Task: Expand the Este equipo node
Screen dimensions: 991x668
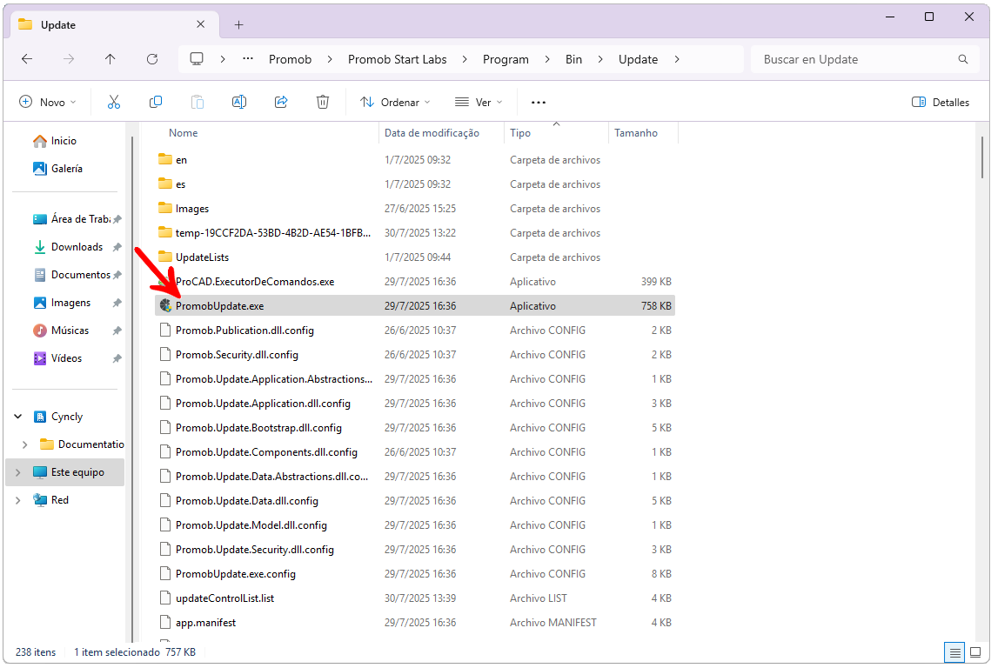Action: tap(17, 472)
